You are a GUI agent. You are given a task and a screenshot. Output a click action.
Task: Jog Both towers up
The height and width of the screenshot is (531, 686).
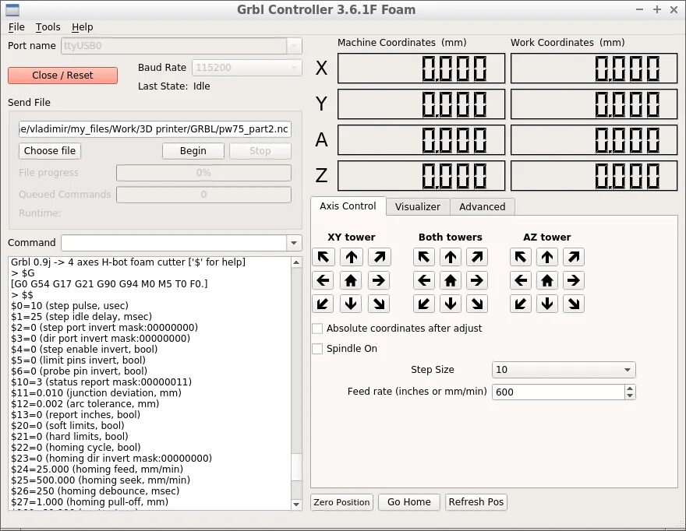451,257
